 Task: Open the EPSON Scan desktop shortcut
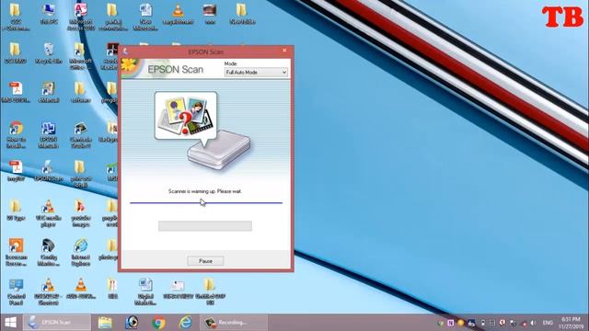49,171
